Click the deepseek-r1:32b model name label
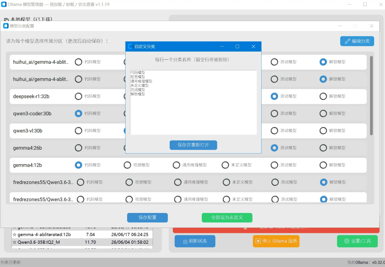 pyautogui.click(x=31, y=97)
